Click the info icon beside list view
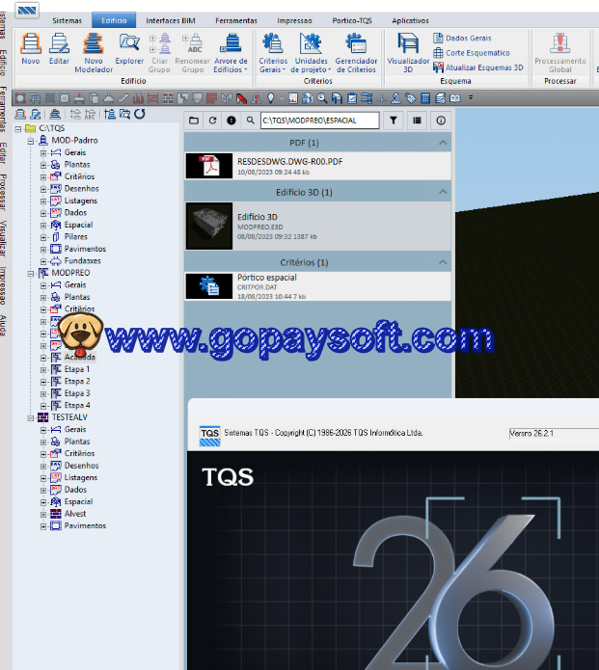 [441, 121]
